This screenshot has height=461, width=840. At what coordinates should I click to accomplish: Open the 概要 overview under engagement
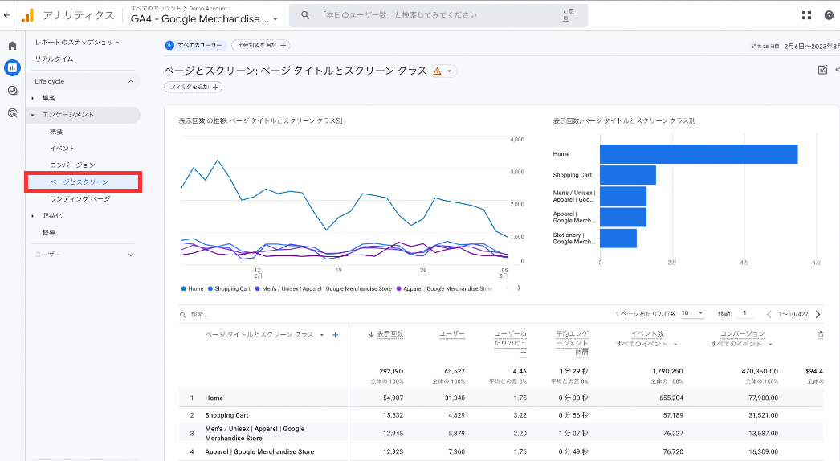(x=56, y=132)
